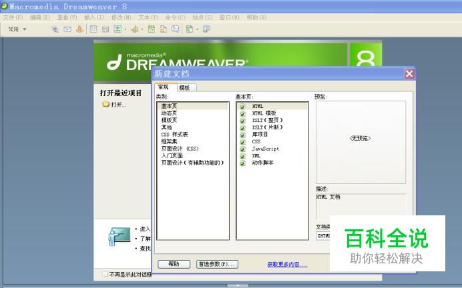Select CSS 样式表 in the category list

193,134
